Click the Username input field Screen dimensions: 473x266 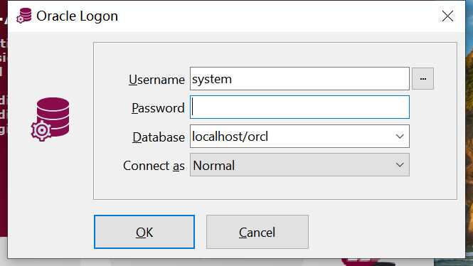coord(299,79)
